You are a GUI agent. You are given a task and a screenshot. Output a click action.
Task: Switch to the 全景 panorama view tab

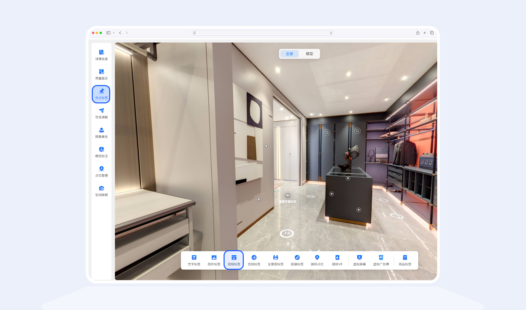pos(290,54)
